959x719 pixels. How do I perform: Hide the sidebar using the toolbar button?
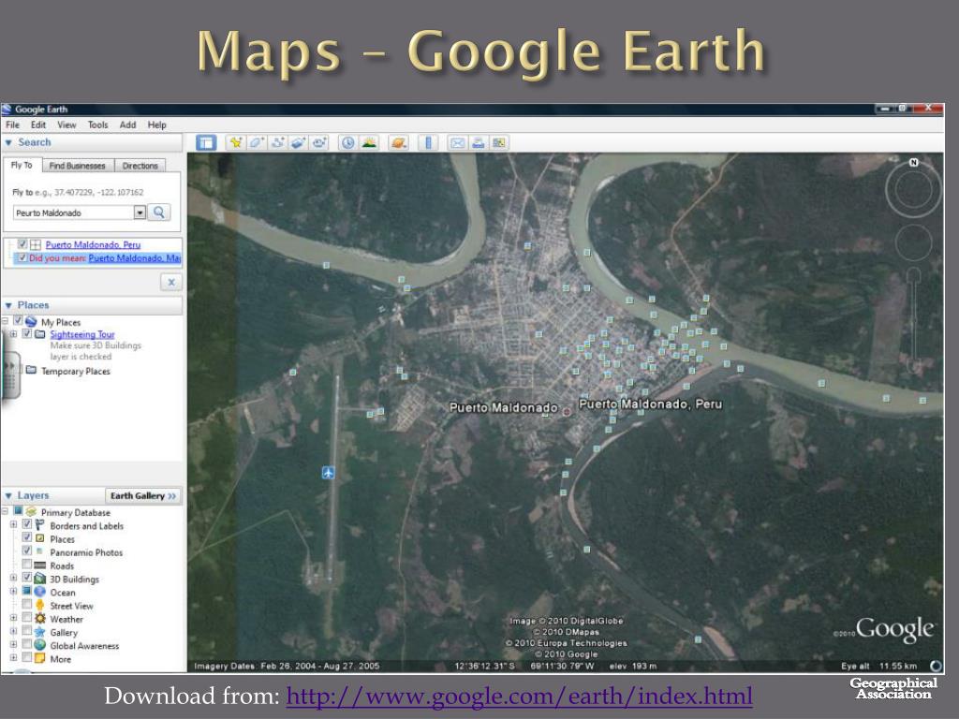tap(206, 143)
